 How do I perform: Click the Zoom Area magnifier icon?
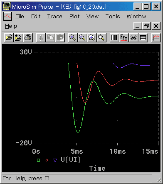(92, 37)
